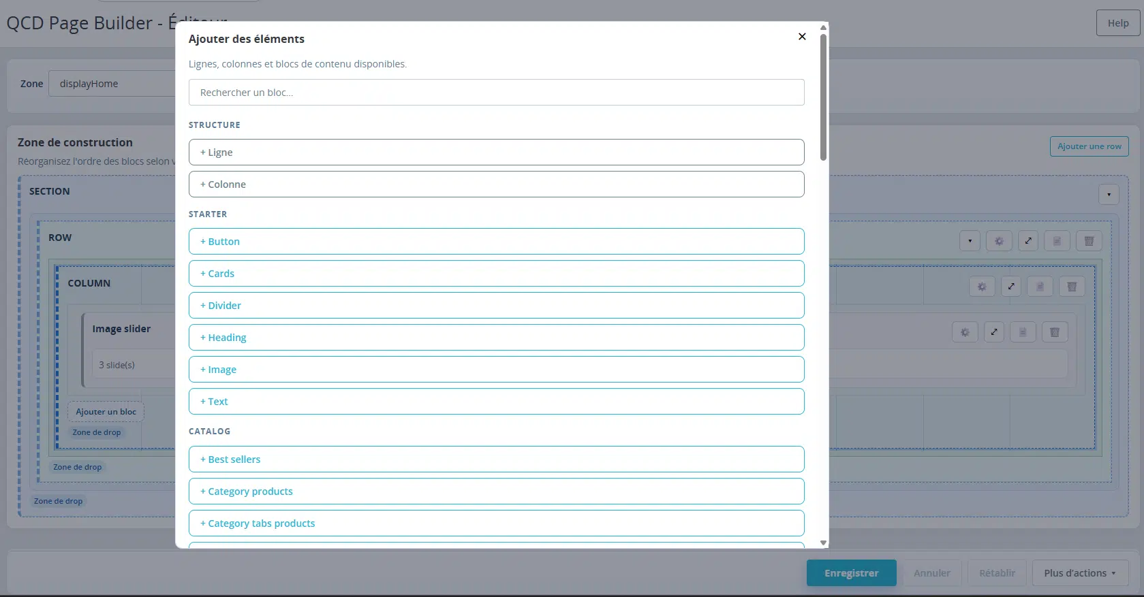
Task: Delete the COLUMN with its trash icon
Action: click(x=1072, y=287)
